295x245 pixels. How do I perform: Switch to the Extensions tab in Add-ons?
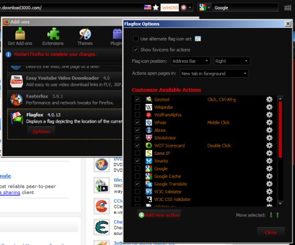53,37
